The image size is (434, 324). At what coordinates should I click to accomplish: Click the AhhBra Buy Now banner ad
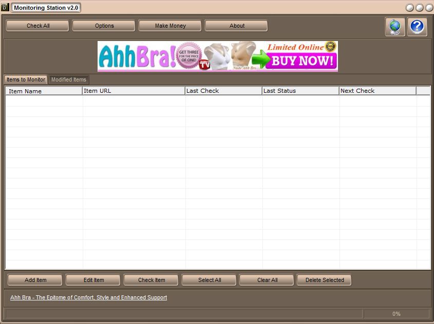218,56
